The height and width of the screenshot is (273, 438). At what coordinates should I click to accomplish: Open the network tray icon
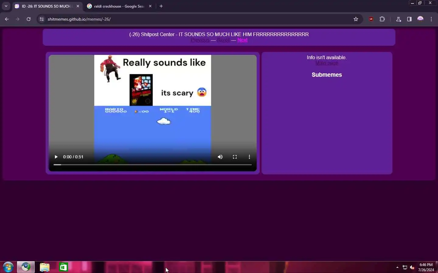(x=405, y=267)
